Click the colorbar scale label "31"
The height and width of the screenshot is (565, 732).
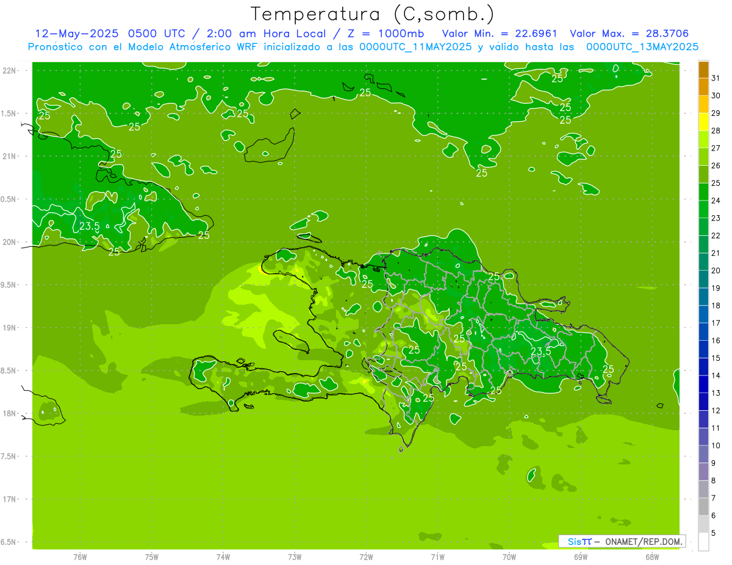[x=716, y=78]
